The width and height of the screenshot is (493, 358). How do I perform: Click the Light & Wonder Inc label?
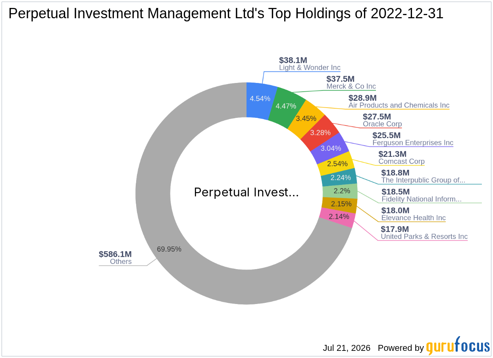(310, 67)
